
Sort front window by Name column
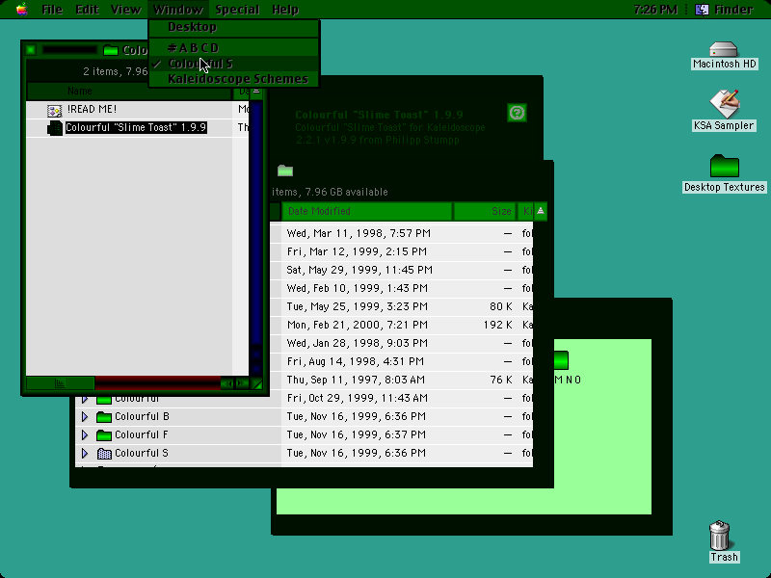coord(129,91)
